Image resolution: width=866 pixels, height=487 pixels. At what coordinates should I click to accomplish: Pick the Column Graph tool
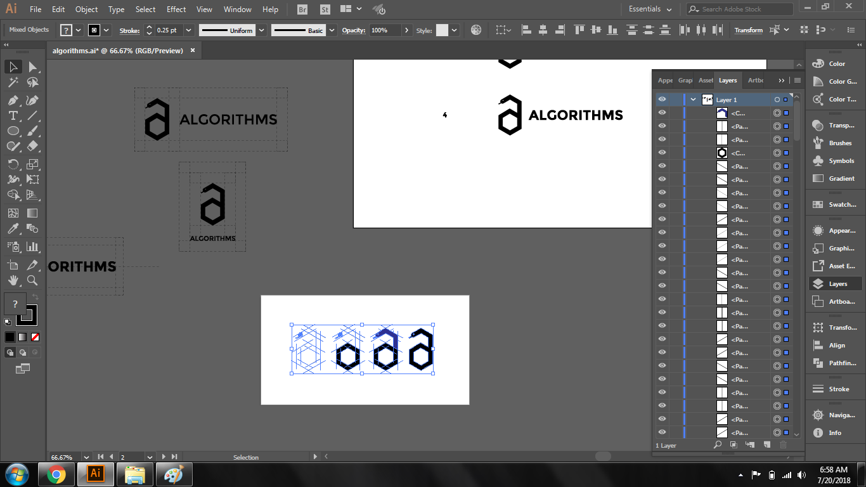click(x=32, y=247)
